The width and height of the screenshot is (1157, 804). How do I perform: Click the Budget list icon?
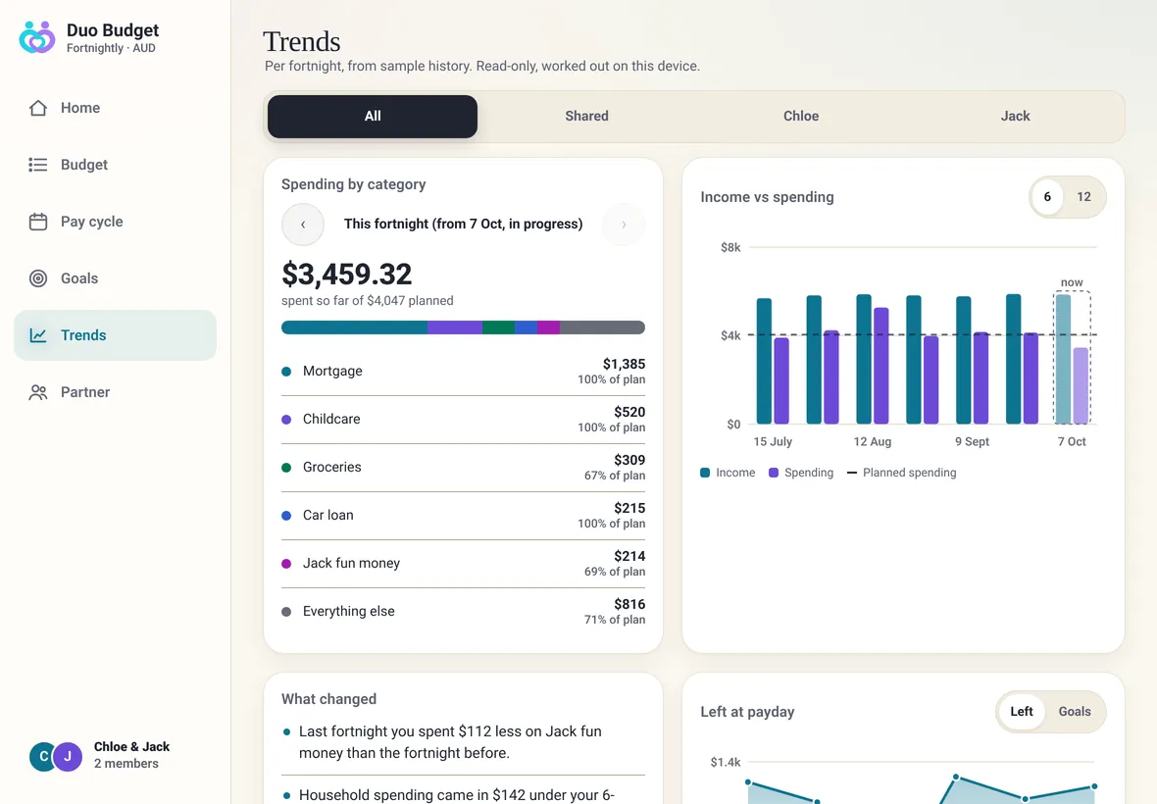[38, 165]
